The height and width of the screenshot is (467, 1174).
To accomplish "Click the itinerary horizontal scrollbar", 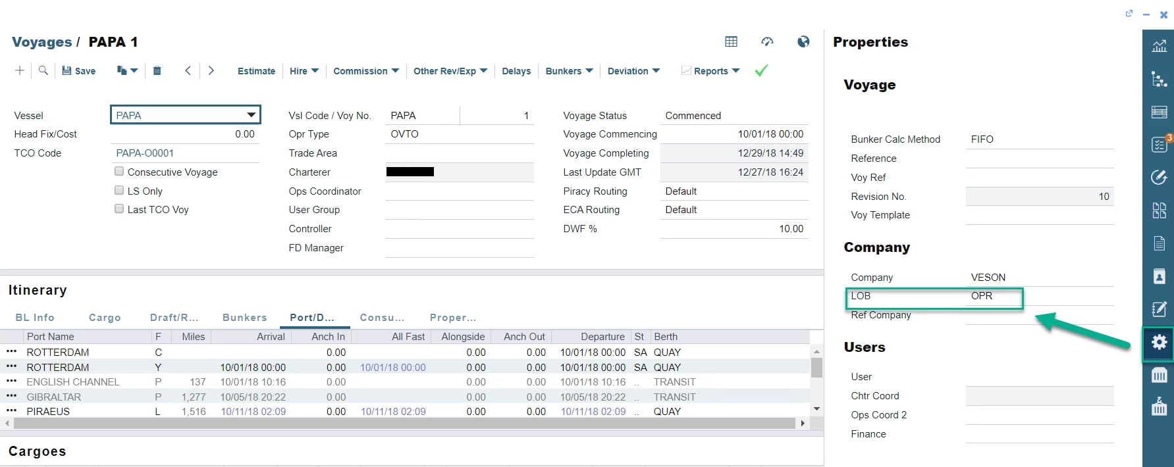I will pos(404,424).
